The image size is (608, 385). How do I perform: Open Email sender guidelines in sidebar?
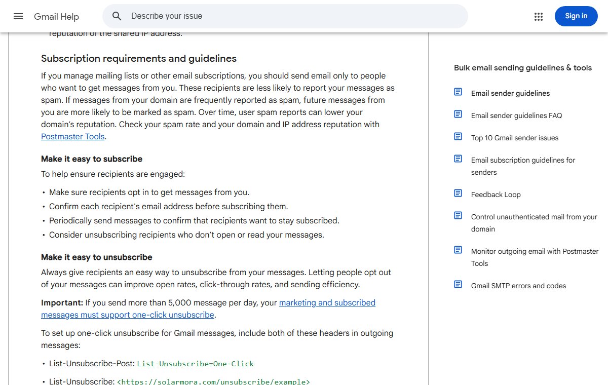(x=510, y=93)
